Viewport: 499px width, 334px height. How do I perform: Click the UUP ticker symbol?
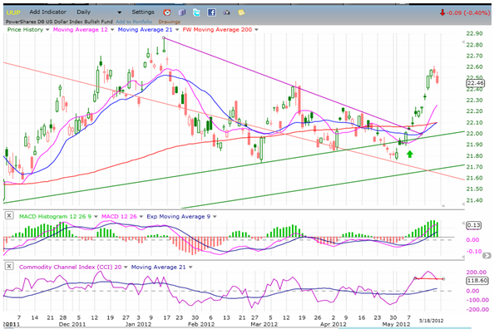pos(13,12)
